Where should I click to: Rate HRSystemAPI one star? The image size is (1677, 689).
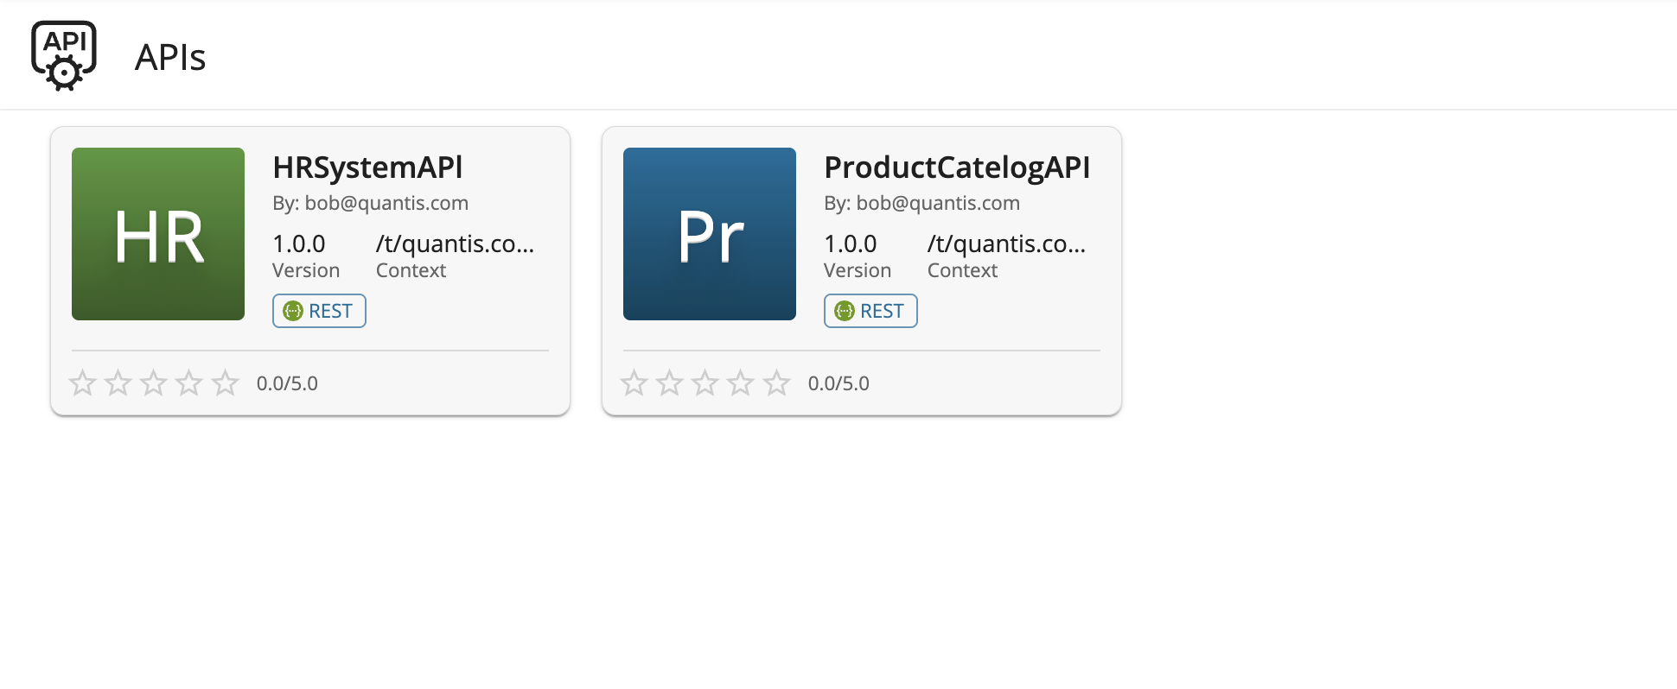(83, 382)
